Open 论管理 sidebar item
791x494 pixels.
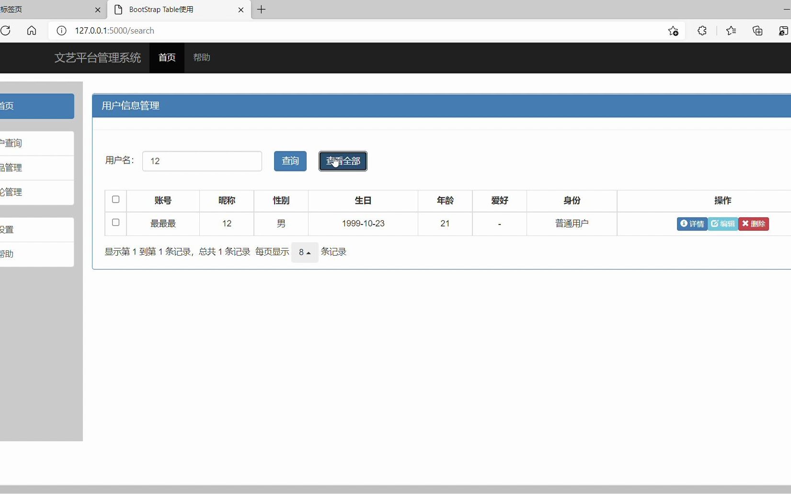[x=37, y=192]
